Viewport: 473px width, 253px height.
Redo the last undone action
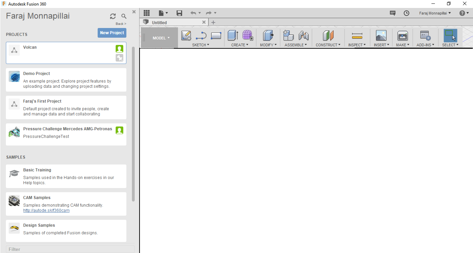coord(209,13)
